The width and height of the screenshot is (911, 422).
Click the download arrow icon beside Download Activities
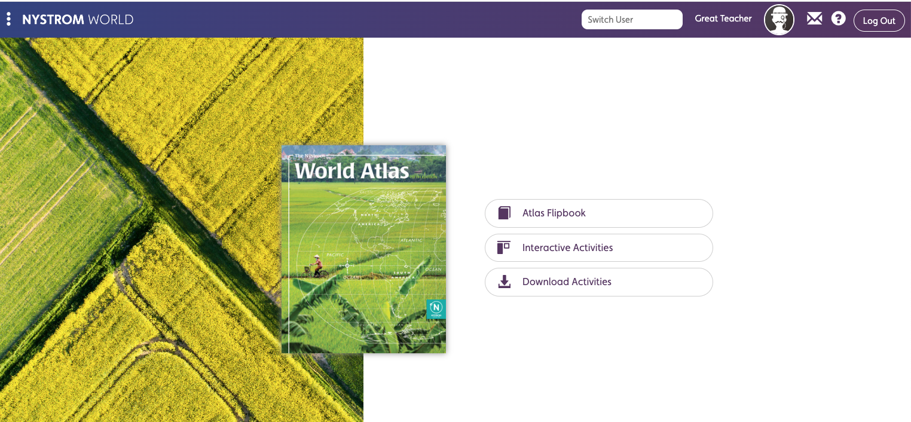504,282
